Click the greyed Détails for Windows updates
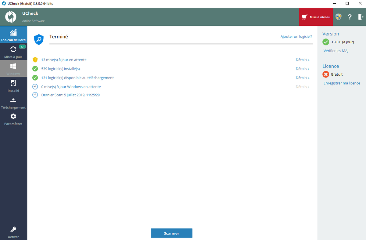The height and width of the screenshot is (240, 366). pyautogui.click(x=303, y=87)
